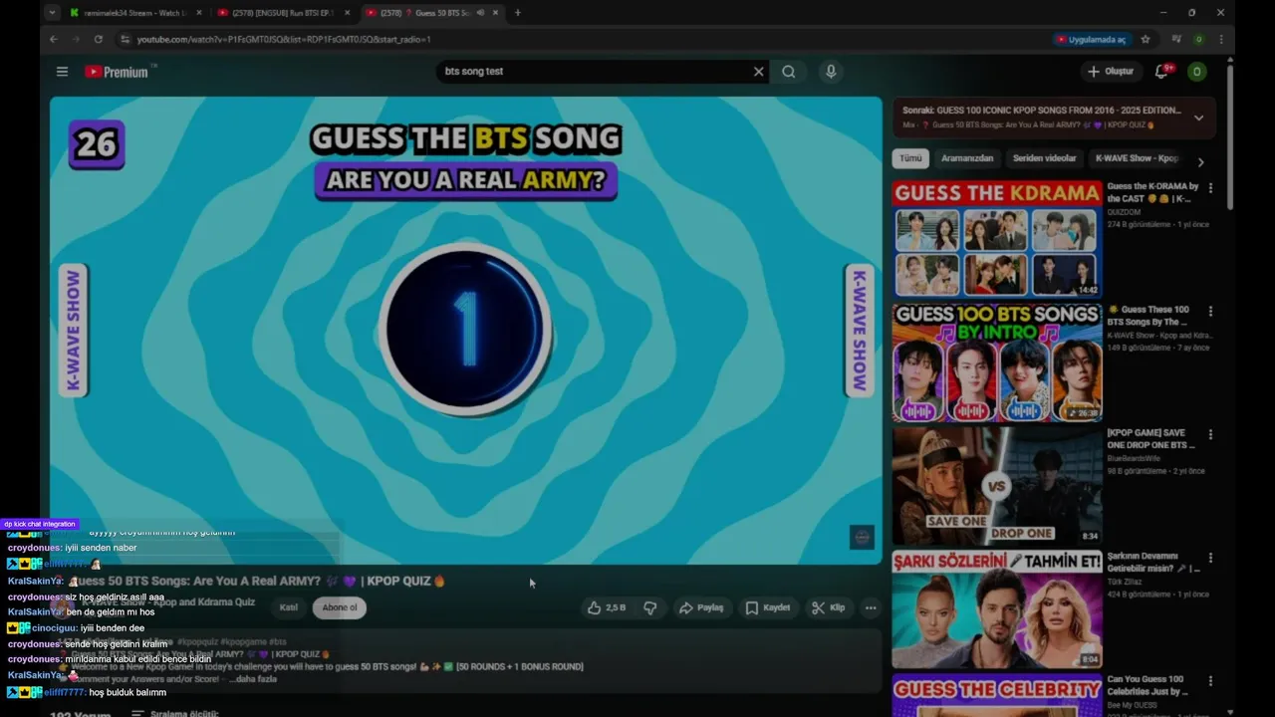1275x717 pixels.
Task: Open the 'Can You Guess 100 Celebrities' title
Action: tap(1147, 685)
